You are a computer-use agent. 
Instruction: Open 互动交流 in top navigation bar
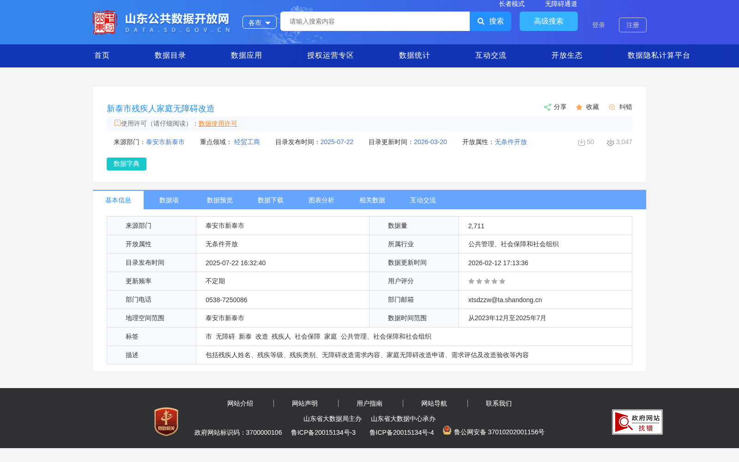pos(491,55)
